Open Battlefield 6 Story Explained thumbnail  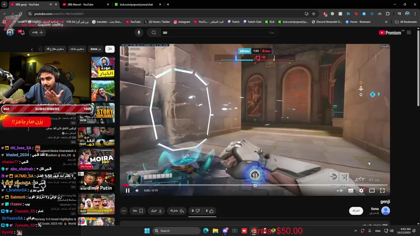tap(96, 113)
